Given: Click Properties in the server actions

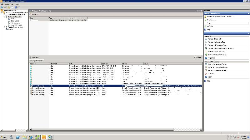Looking at the screenshot, I should click(x=212, y=58).
